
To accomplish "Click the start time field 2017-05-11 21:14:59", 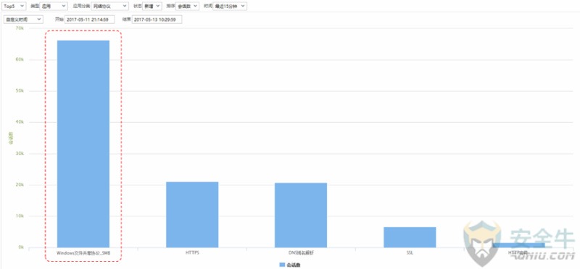I will pyautogui.click(x=89, y=20).
